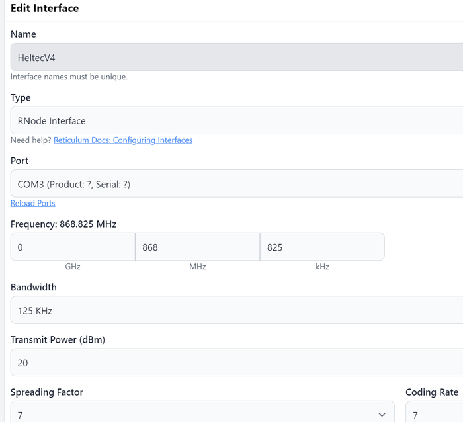The image size is (463, 422).
Task: Click the Transmit Power (dBm) label
Action: tap(58, 340)
